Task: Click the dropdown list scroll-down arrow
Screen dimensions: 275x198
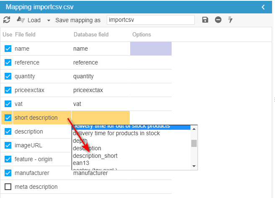Action: (194, 166)
